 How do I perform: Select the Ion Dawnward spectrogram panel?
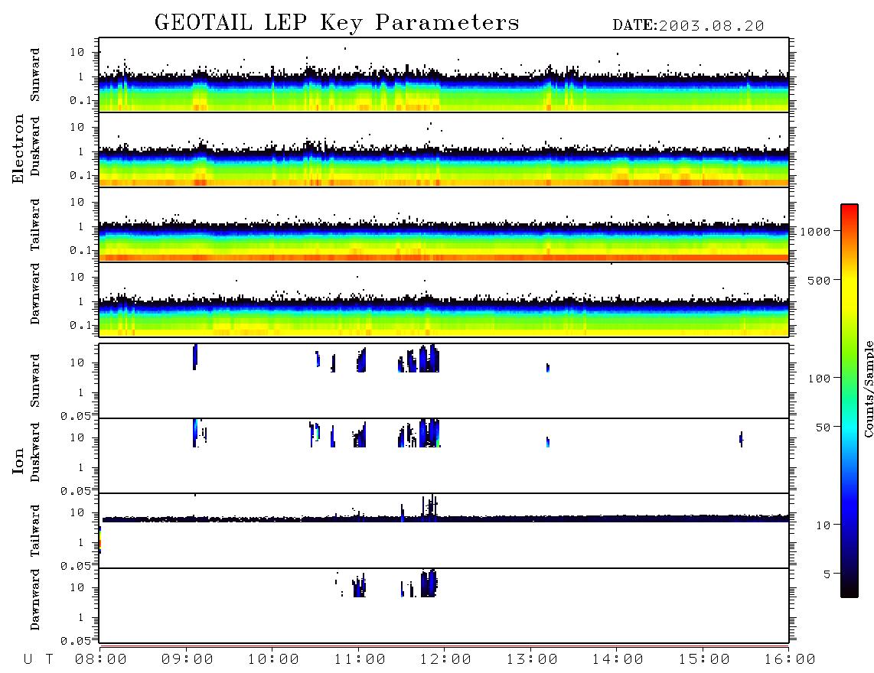(x=444, y=606)
